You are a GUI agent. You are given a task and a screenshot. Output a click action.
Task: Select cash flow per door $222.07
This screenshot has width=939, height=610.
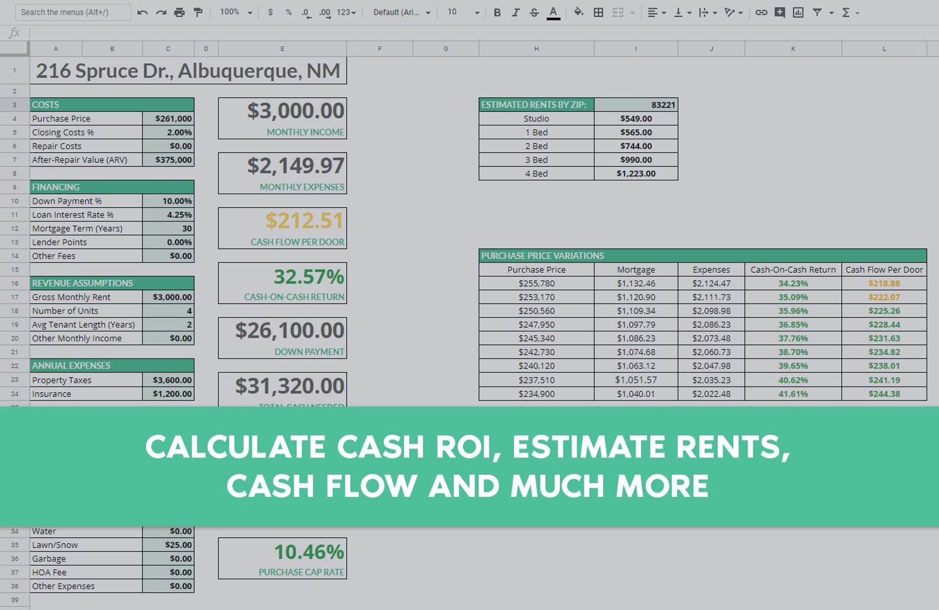[x=884, y=297]
